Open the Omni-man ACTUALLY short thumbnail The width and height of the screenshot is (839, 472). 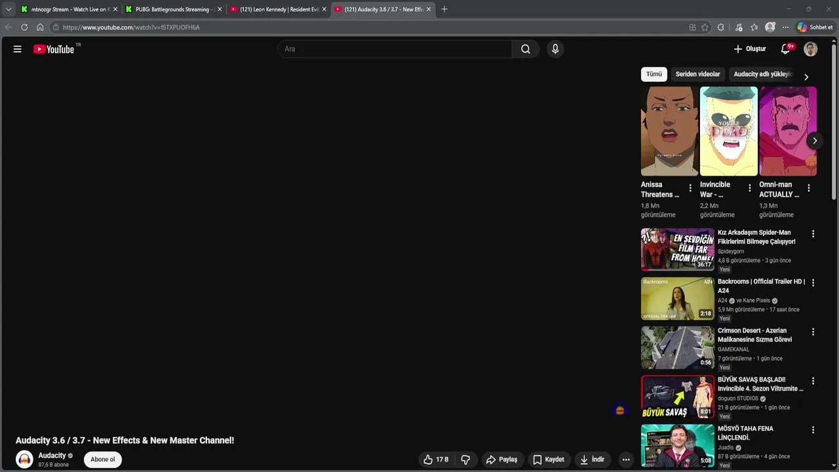(788, 131)
